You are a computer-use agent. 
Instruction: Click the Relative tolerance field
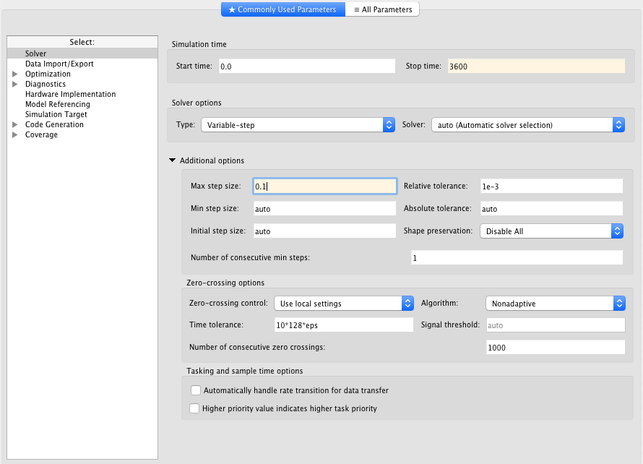pos(551,186)
